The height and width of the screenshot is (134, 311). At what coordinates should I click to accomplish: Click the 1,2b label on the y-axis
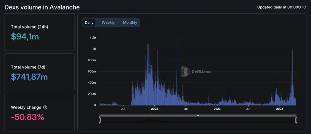pos(93,38)
